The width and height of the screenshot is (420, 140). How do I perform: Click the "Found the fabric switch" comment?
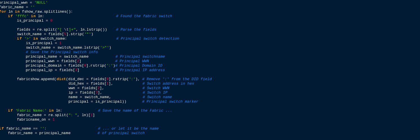(x=144, y=16)
